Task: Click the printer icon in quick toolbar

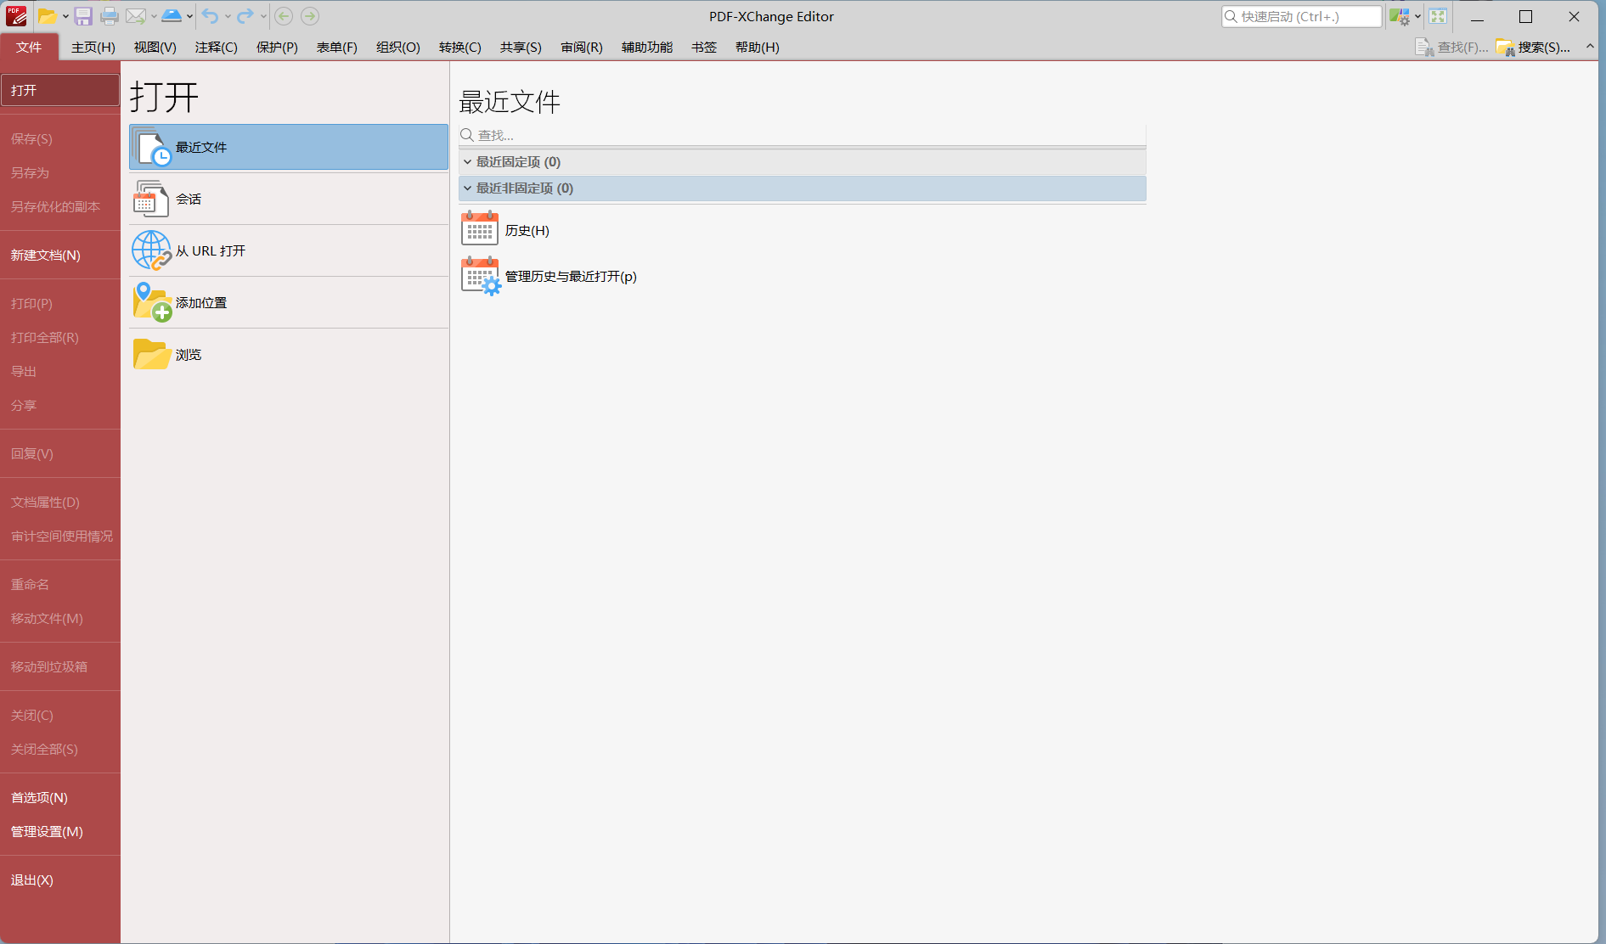Action: [x=110, y=16]
